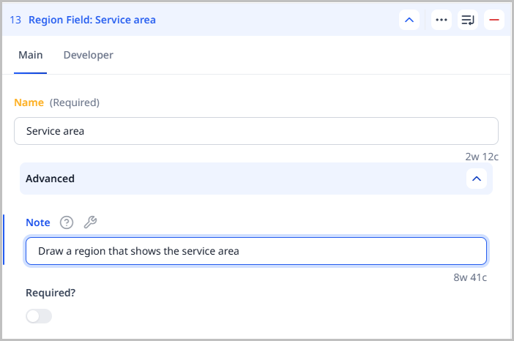Remove the field with red minus icon
The image size is (514, 341).
(494, 20)
